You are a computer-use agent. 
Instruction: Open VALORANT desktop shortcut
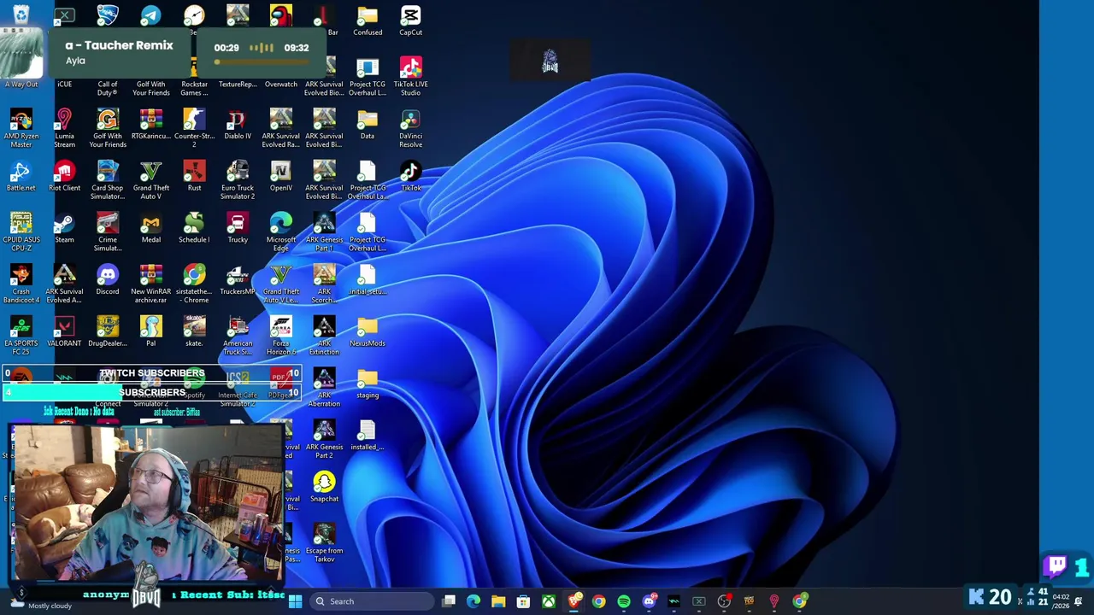tap(64, 331)
